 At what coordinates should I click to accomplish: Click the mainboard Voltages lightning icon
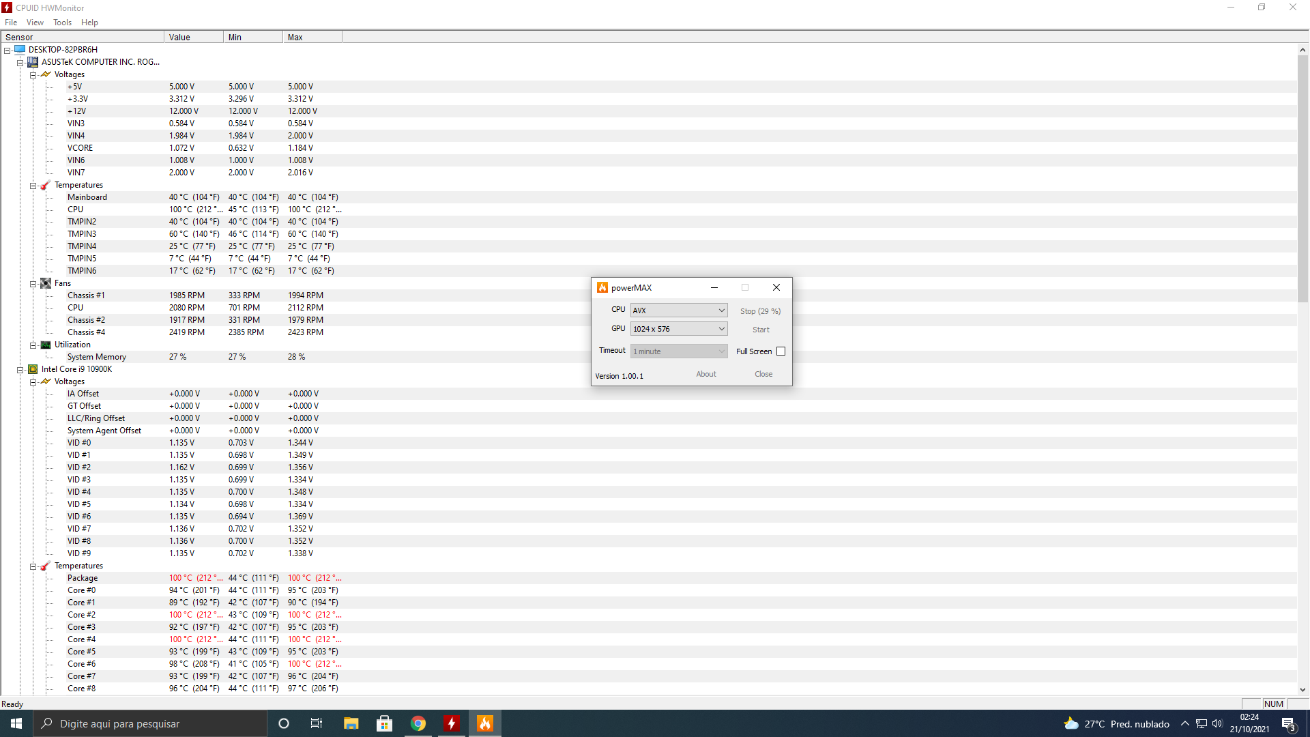pos(46,74)
